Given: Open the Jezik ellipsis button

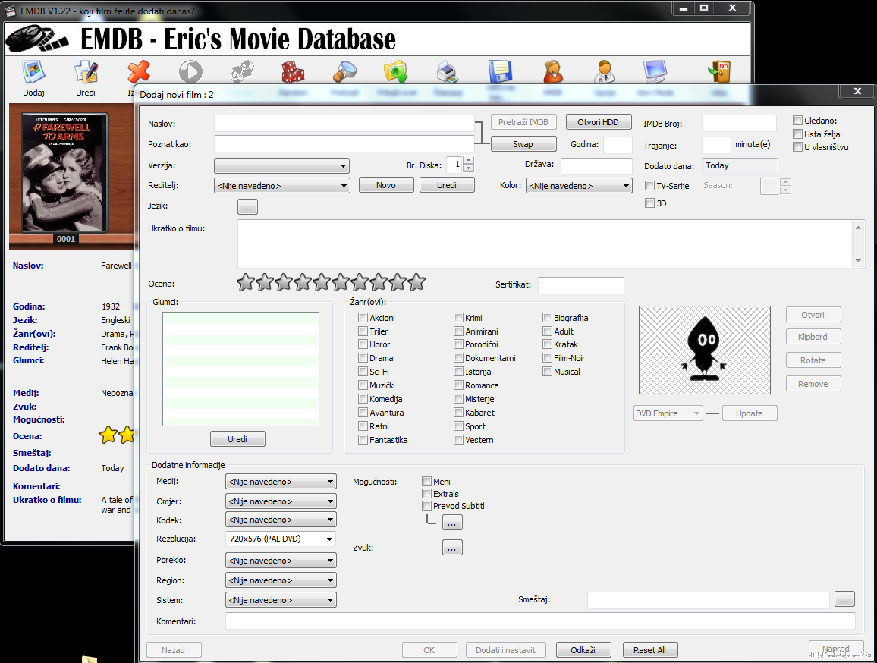Looking at the screenshot, I should point(247,207).
